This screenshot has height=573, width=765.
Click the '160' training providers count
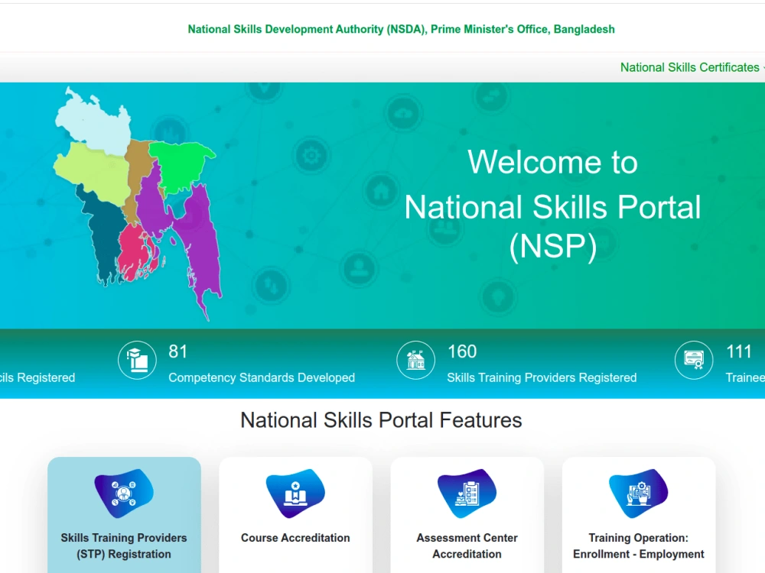(462, 351)
